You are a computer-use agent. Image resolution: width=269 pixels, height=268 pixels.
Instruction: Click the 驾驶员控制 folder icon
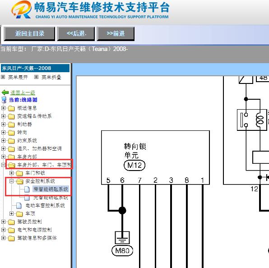click(11, 222)
